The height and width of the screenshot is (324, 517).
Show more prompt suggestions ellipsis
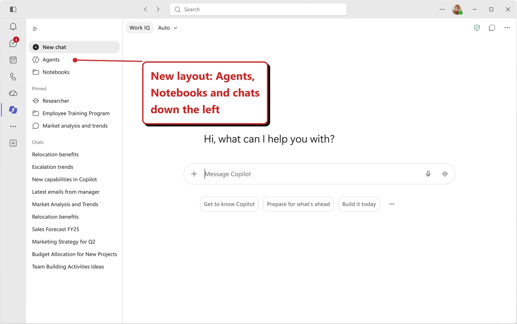(x=392, y=204)
